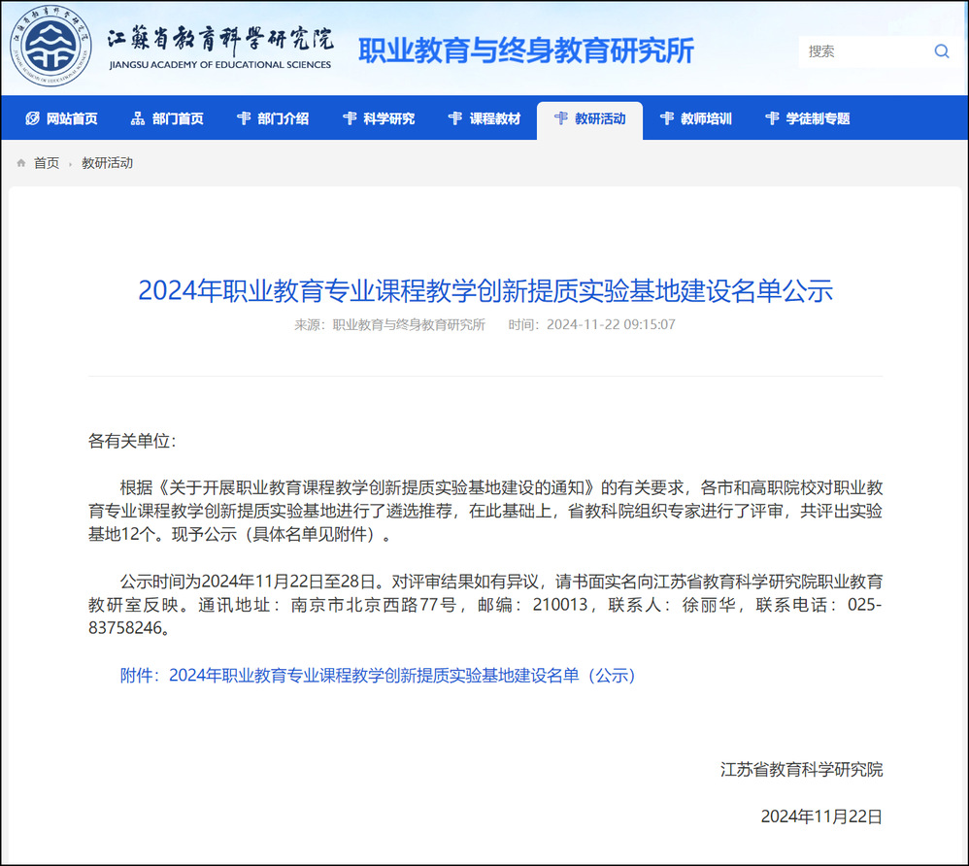Click the signpost icon beside 教师培训

coord(667,118)
